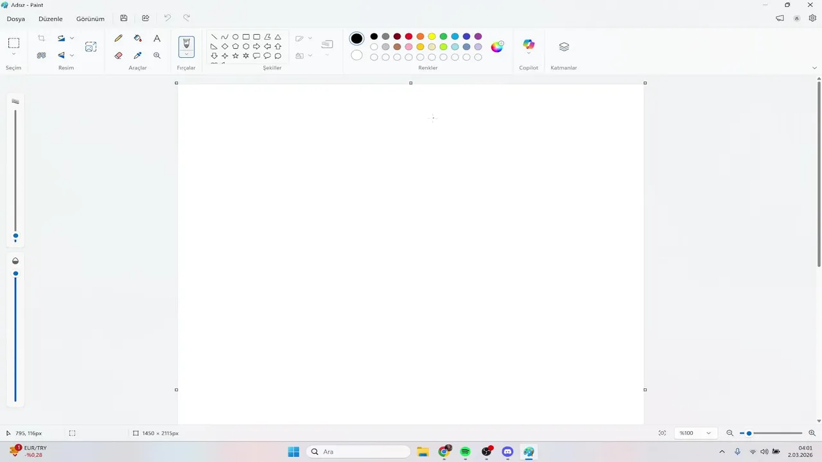Screen dimensions: 822x462
Task: Click the rotate image icon
Action: click(x=62, y=38)
